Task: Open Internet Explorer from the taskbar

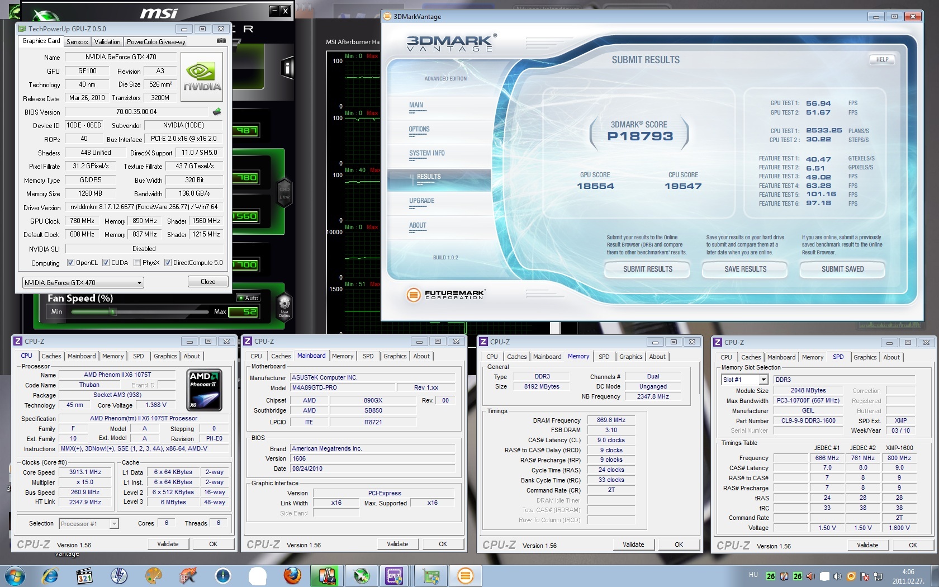Action: click(50, 575)
